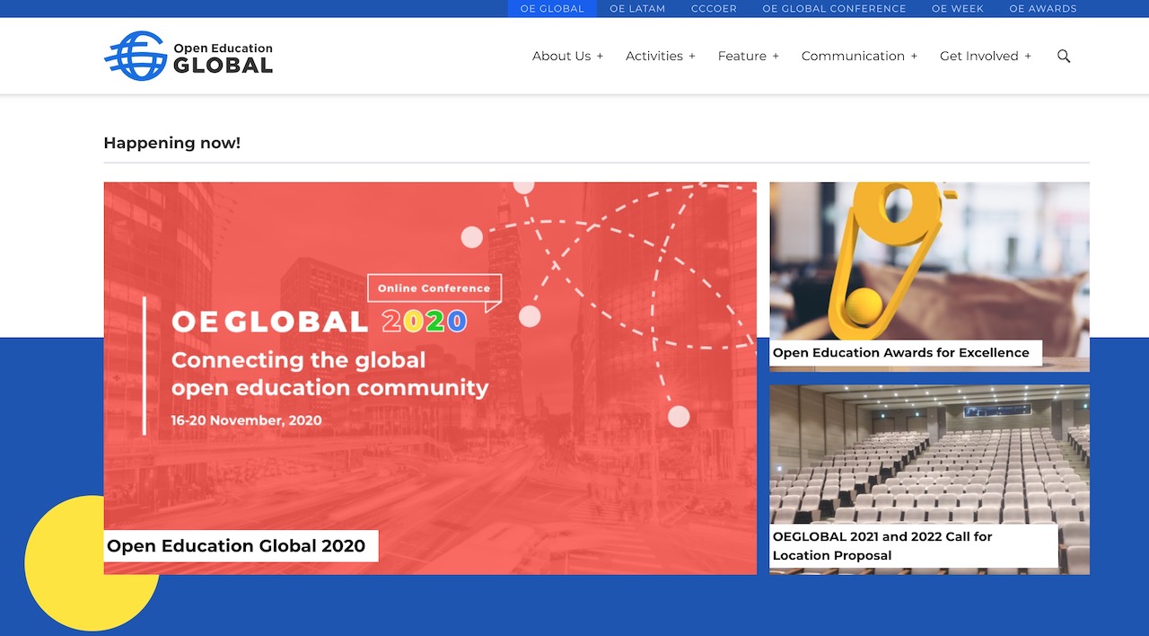
Task: Switch to the OE LATAM top tab
Action: 637,9
